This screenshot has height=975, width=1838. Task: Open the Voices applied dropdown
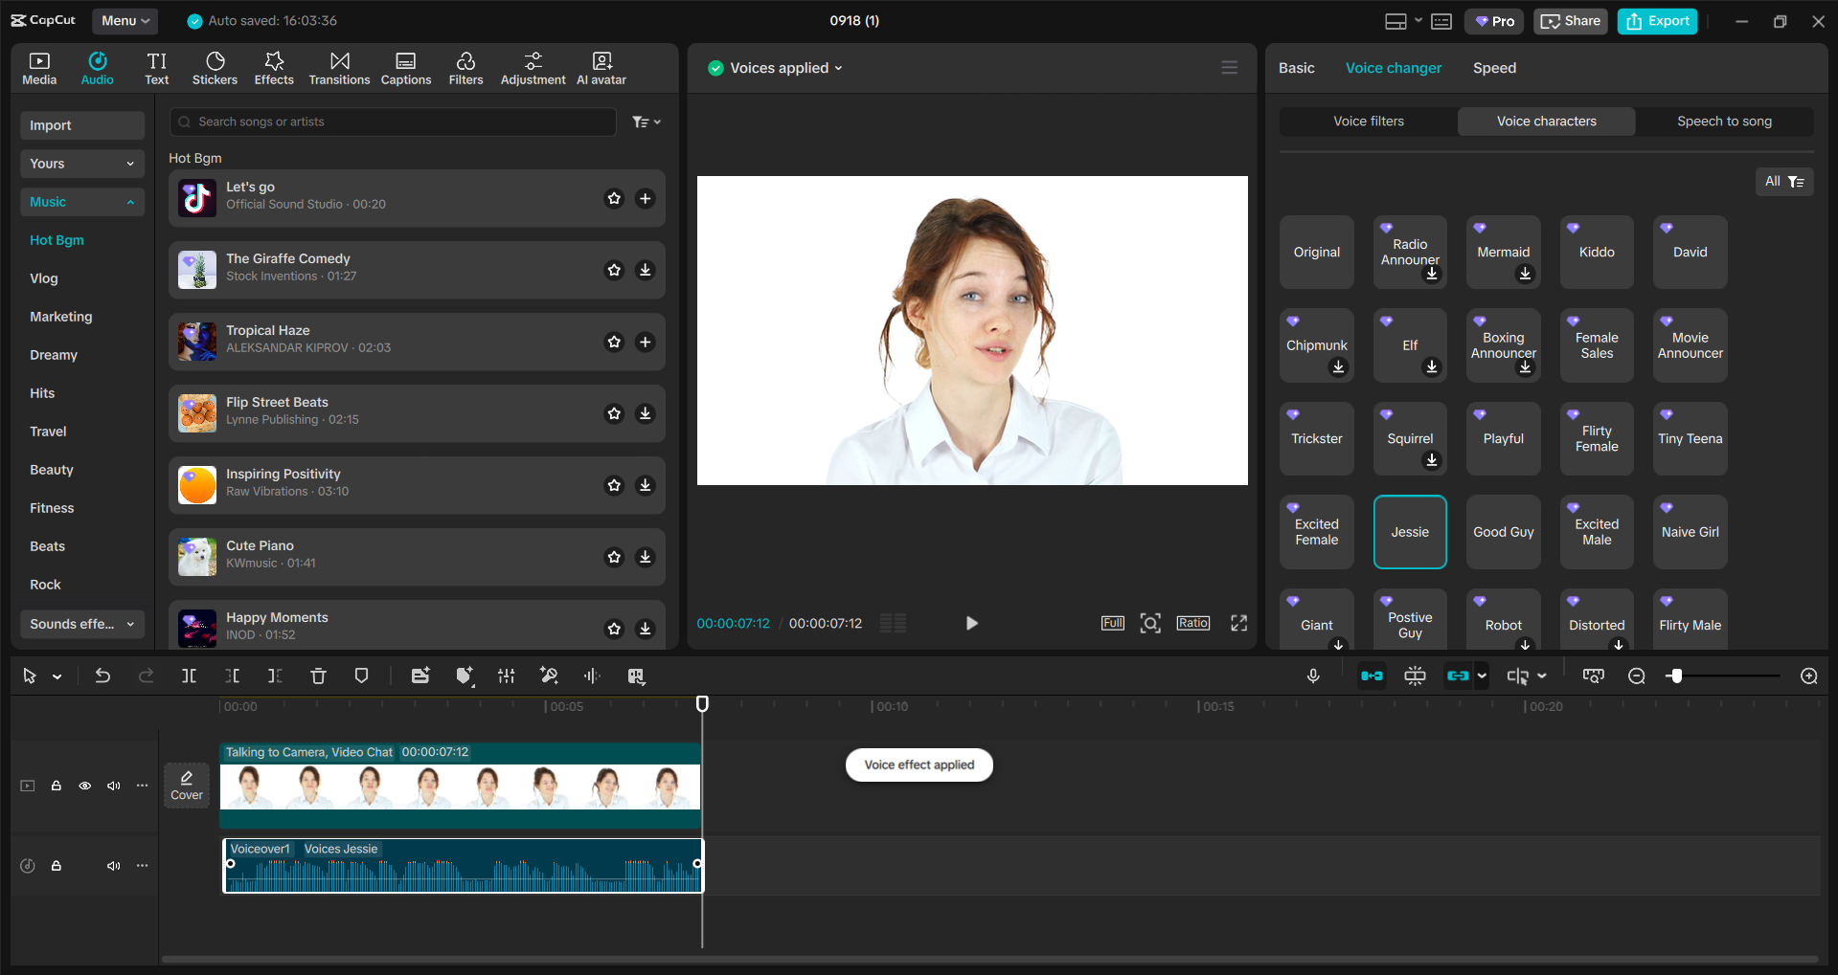774,67
